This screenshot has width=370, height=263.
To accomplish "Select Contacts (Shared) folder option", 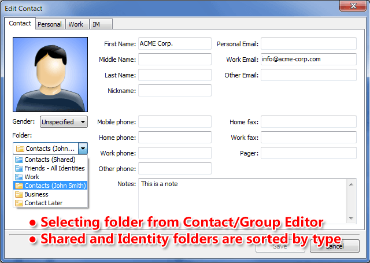I will click(x=50, y=160).
